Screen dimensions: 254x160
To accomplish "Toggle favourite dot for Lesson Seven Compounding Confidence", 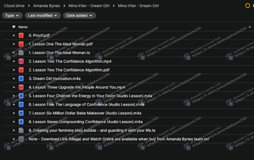I will pyautogui.click(x=14, y=122).
